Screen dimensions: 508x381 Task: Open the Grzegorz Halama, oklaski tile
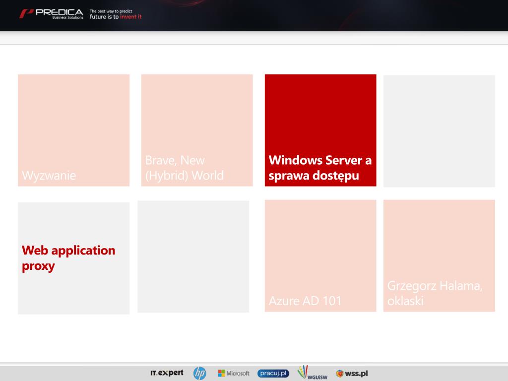point(439,255)
